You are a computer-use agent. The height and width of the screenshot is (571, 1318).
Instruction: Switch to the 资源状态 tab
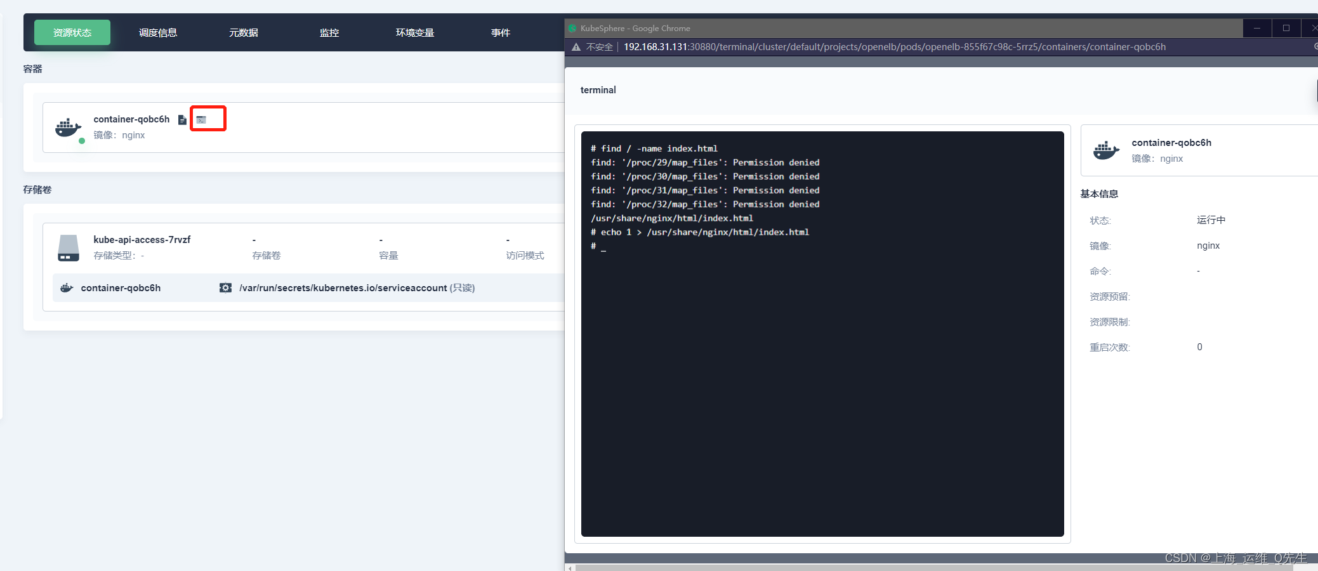coord(72,32)
